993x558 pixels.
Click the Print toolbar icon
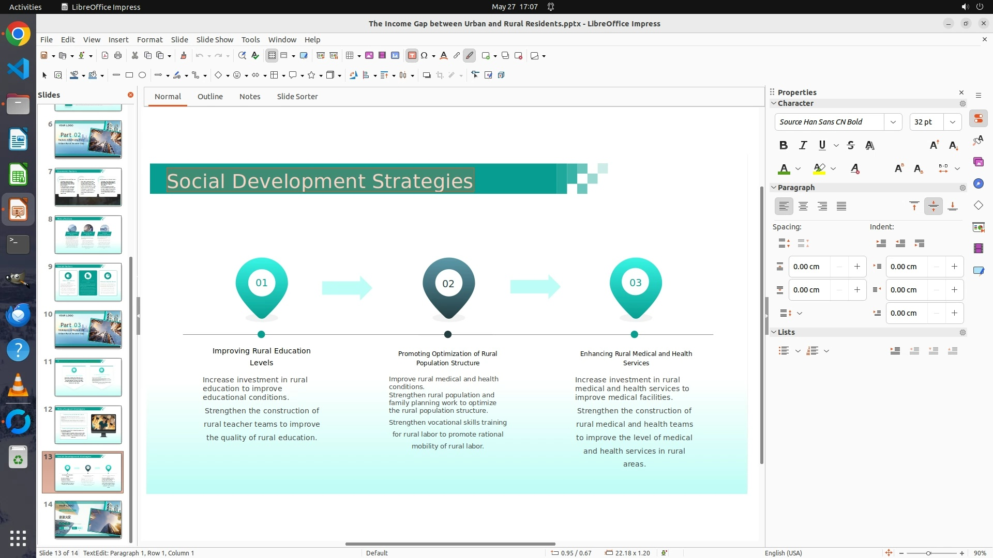tap(118, 56)
